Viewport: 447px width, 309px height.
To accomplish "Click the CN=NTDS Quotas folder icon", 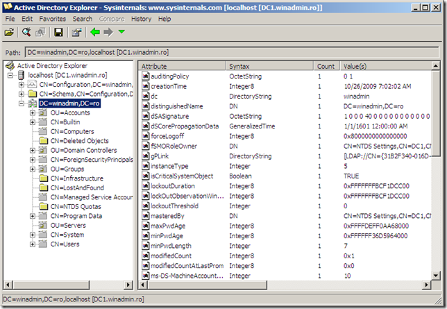I will point(44,206).
